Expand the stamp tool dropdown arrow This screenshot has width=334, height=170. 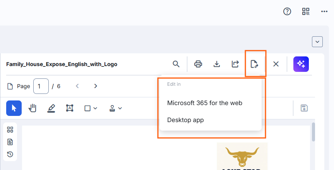(x=120, y=108)
